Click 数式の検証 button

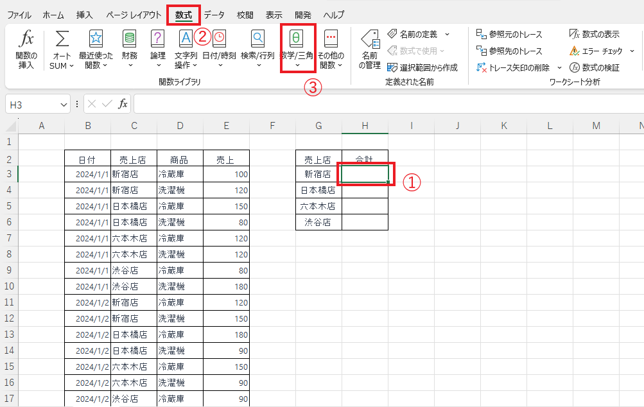594,67
